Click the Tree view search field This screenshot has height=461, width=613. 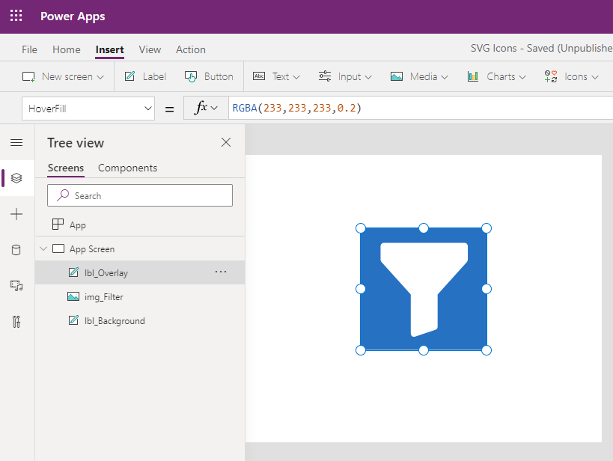coord(140,195)
